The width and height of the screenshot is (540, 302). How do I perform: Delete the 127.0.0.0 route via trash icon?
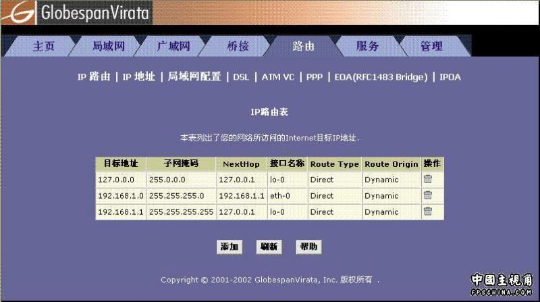click(x=428, y=179)
